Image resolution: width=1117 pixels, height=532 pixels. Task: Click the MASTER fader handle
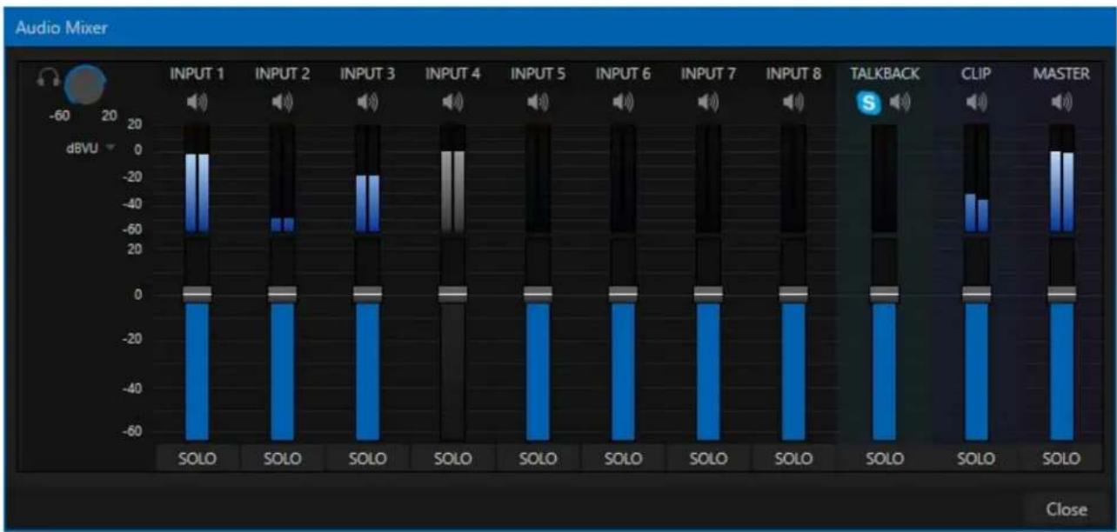coord(1061,294)
